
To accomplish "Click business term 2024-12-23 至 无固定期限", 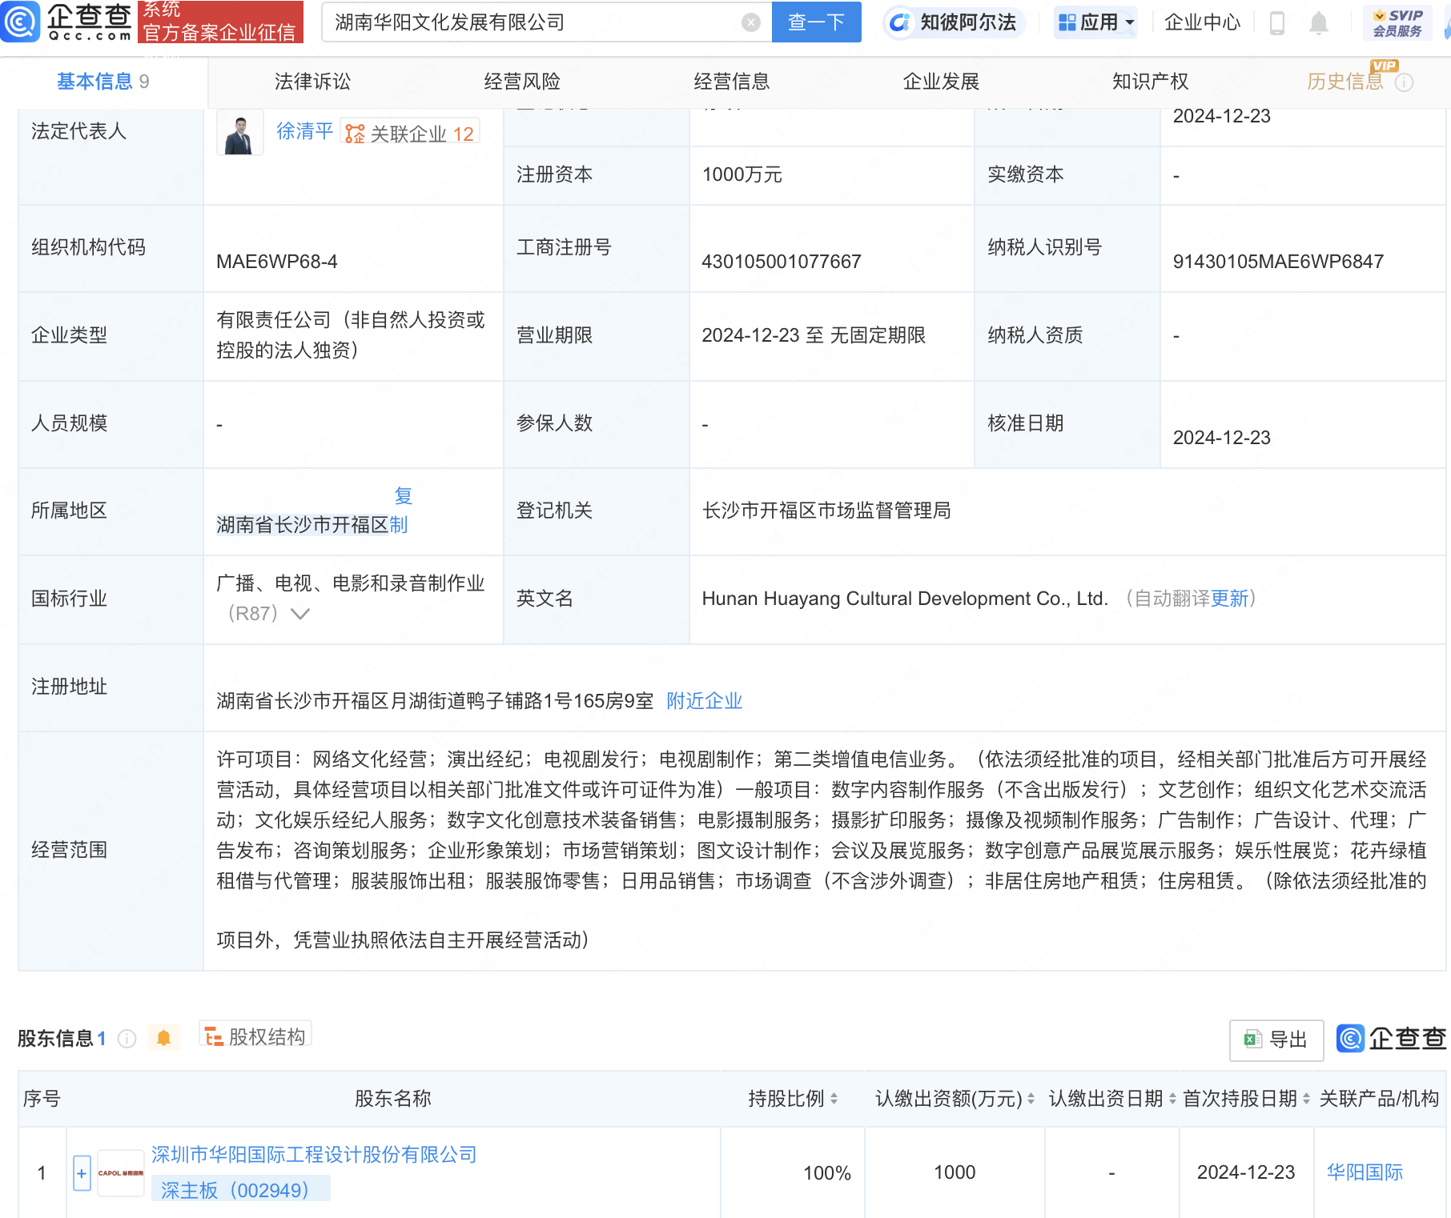I will pyautogui.click(x=814, y=335).
